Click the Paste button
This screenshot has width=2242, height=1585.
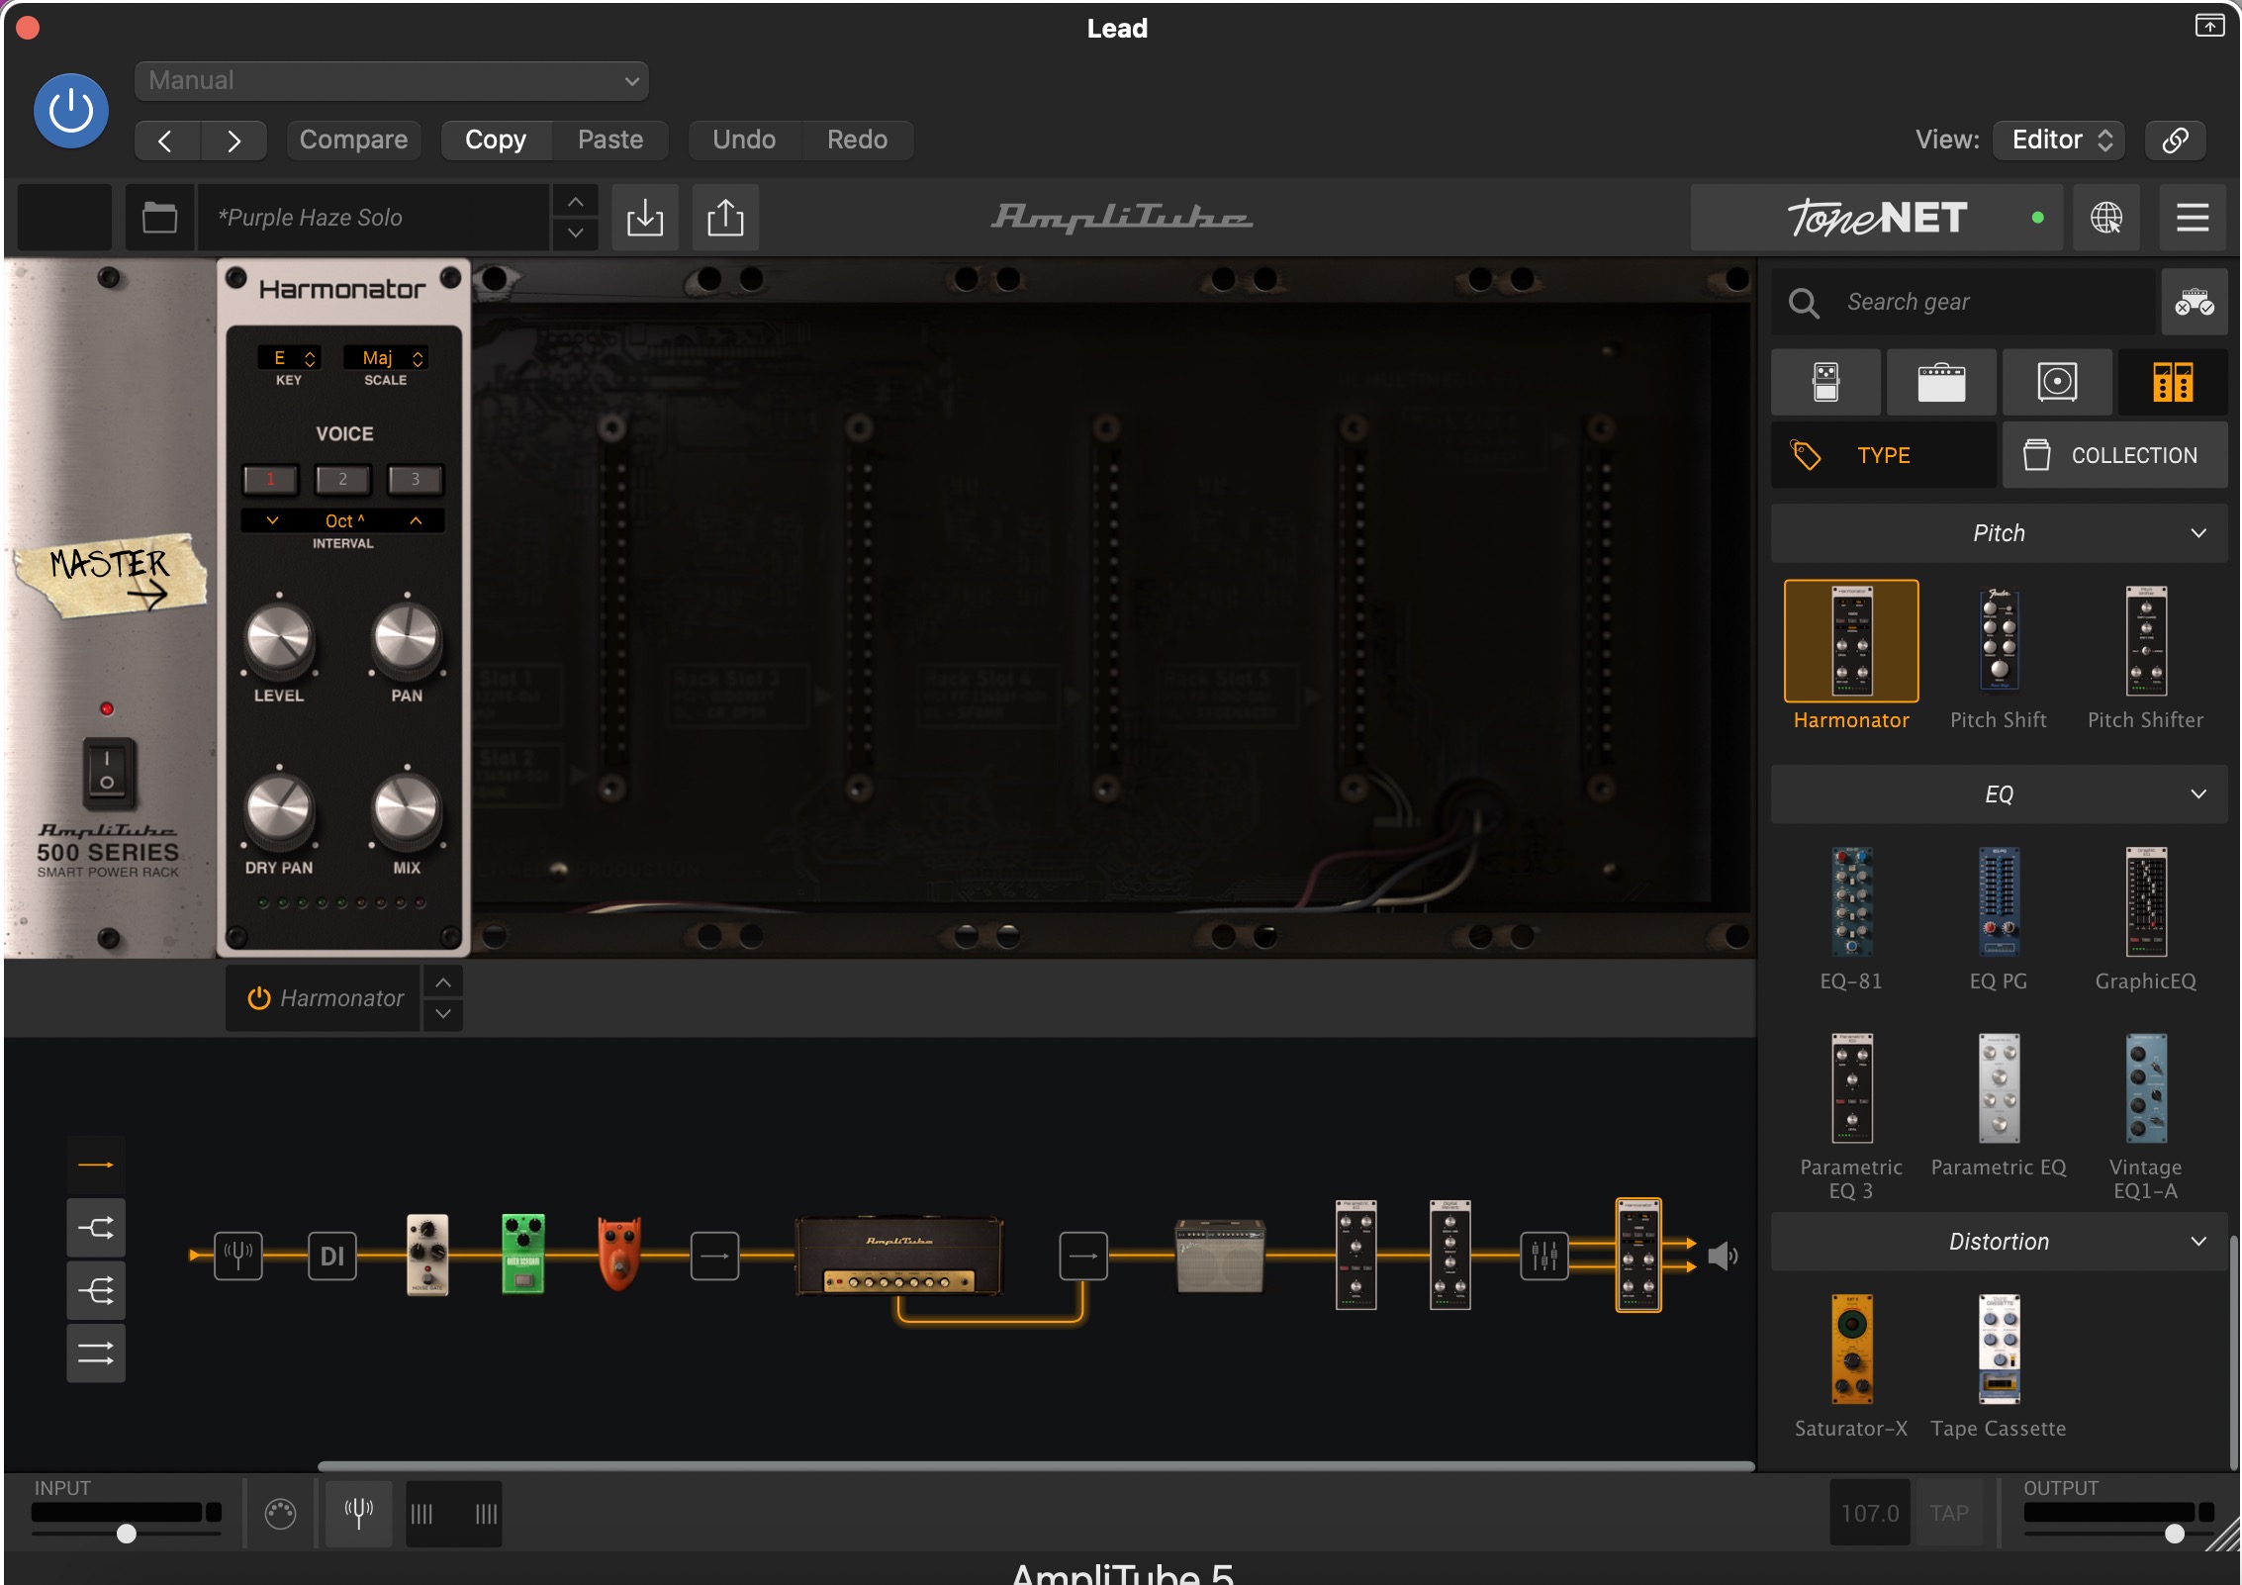coord(610,140)
